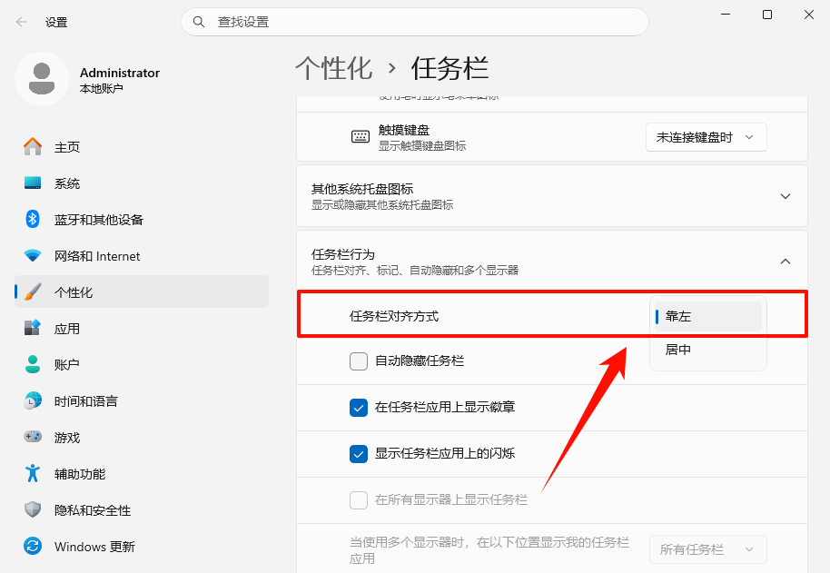
Task: Click the paintbrush icon for 个性化
Action: 33,291
